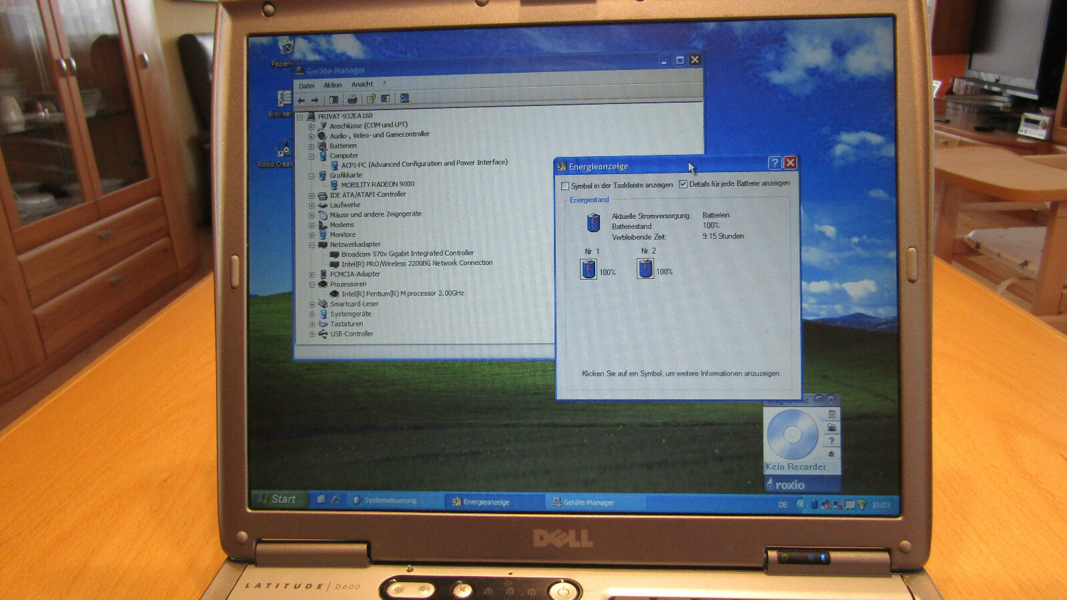1067x600 pixels.
Task: Select MOBILITY RADEON 9000 device
Action: coord(378,185)
